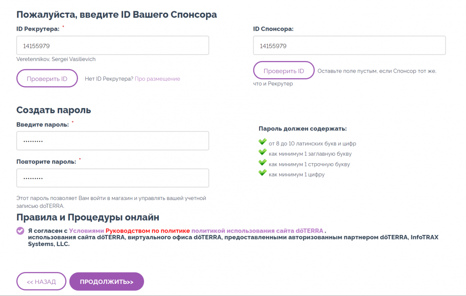Screen dimensions: 466x296
Task: Focus the Введите пароль password field
Action: [113, 141]
